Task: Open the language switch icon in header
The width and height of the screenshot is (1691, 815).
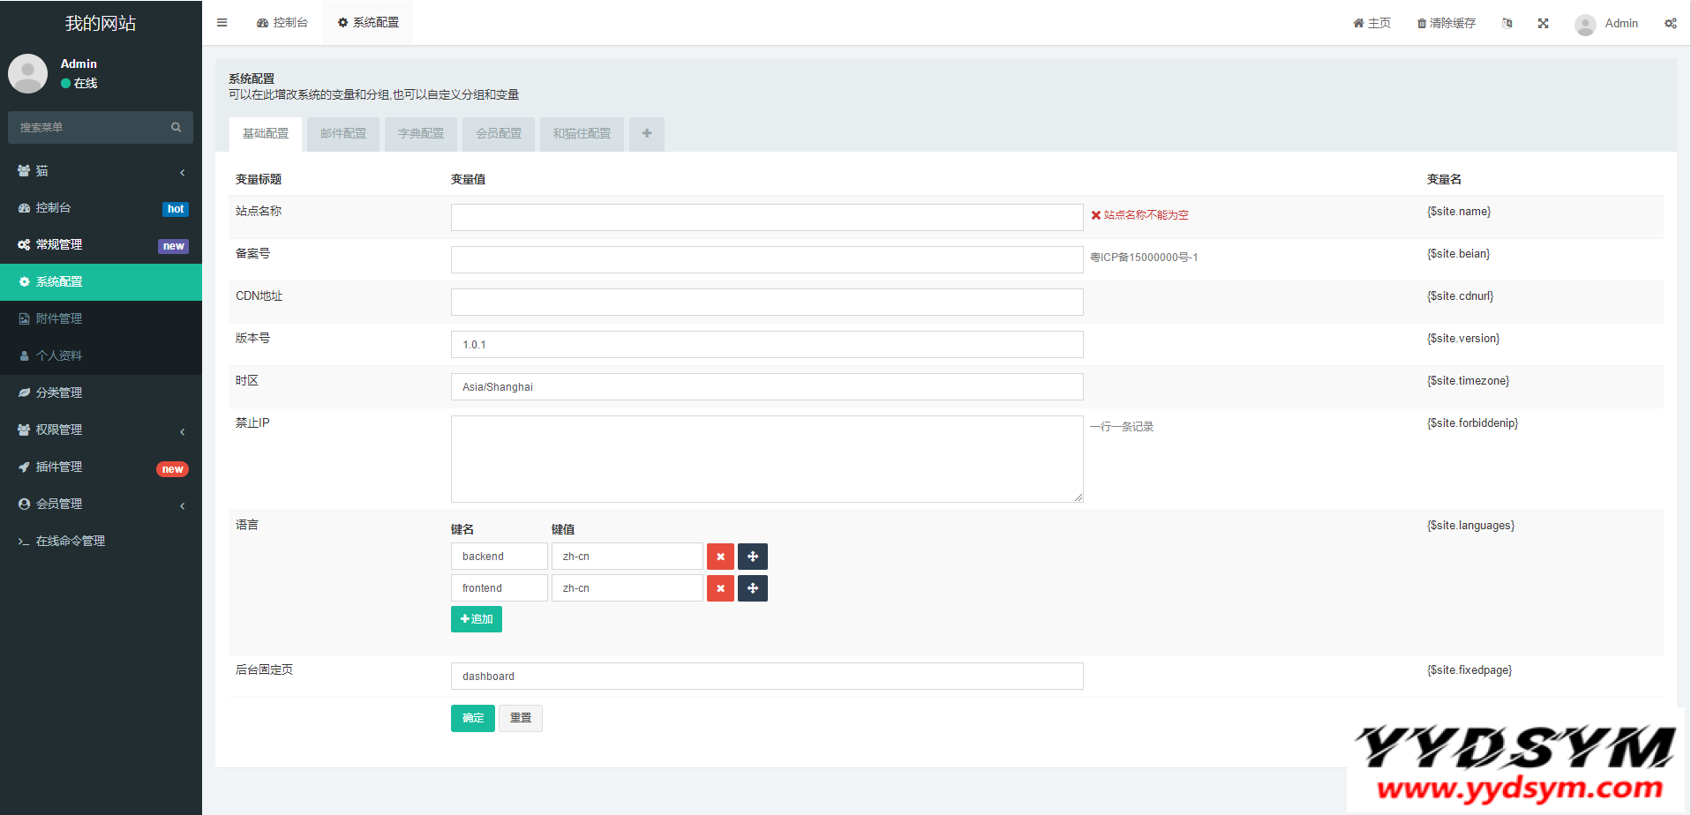Action: (x=1507, y=23)
